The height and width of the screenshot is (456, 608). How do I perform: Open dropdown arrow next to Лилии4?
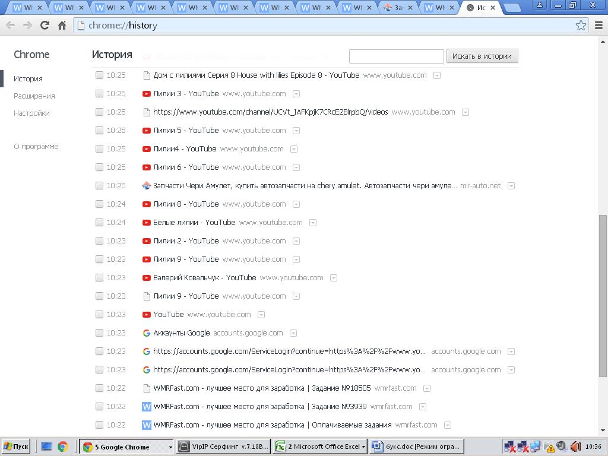point(294,149)
